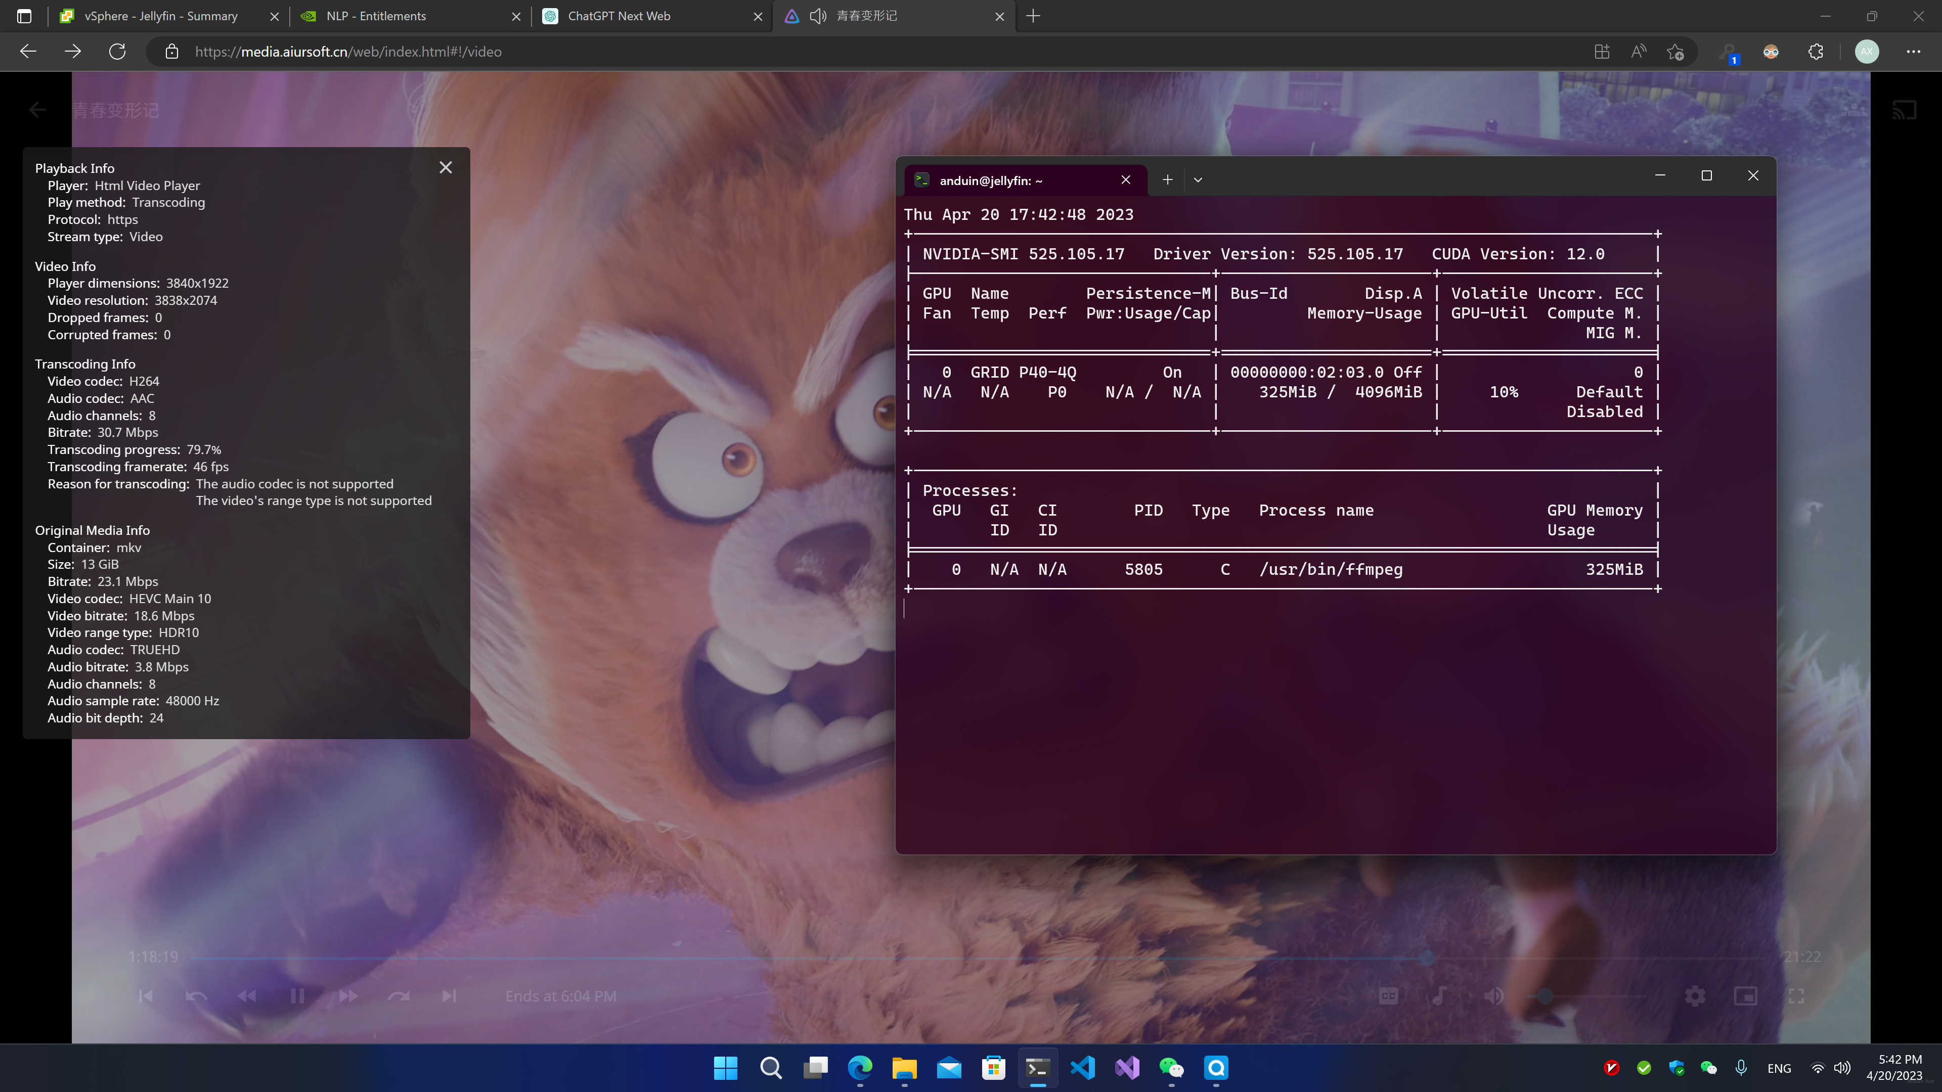This screenshot has width=1942, height=1092.
Task: Switch to ChatGPT Next Web tab
Action: point(619,16)
